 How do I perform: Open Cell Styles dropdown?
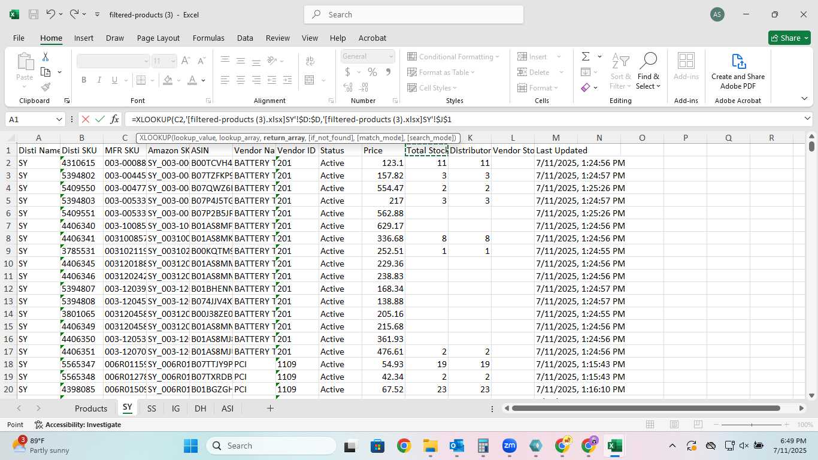tap(432, 87)
